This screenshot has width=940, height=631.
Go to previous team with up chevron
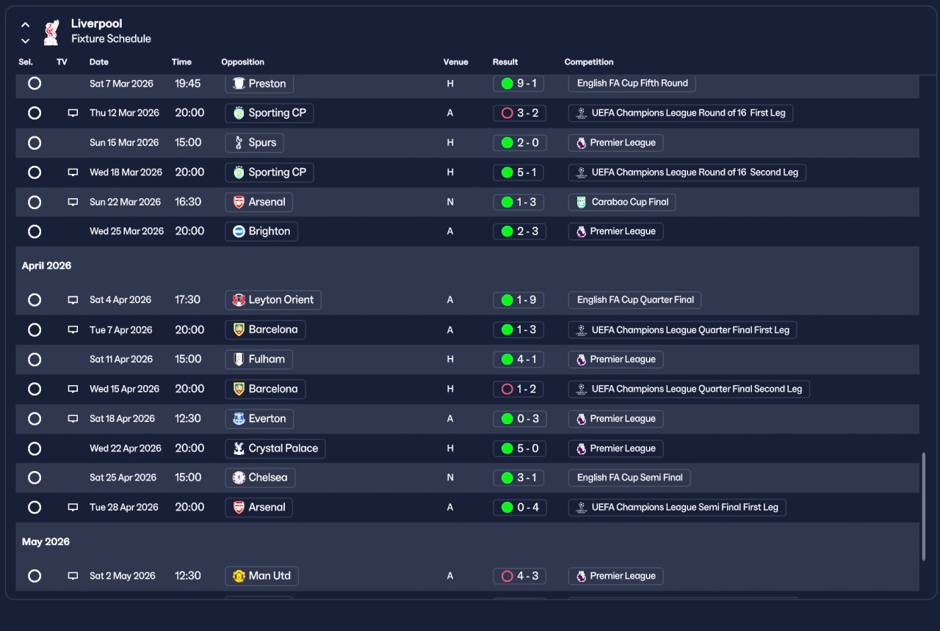(25, 24)
